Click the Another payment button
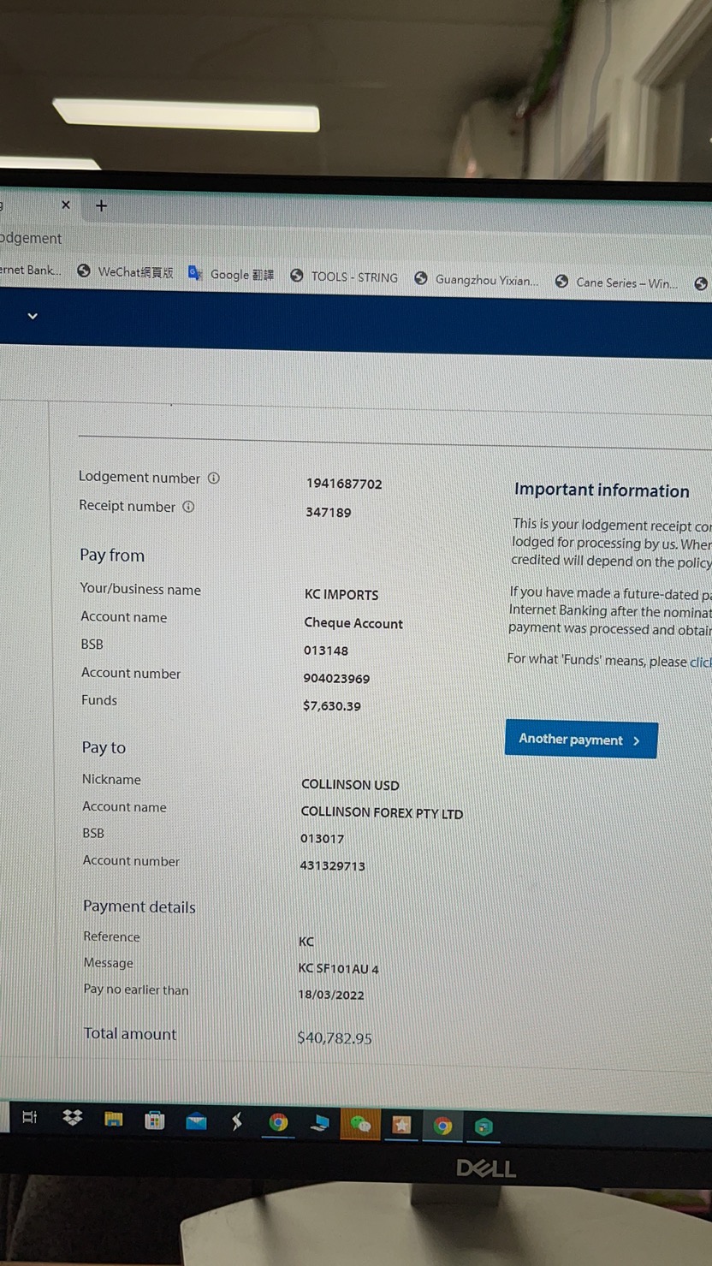This screenshot has height=1266, width=712. tap(581, 740)
